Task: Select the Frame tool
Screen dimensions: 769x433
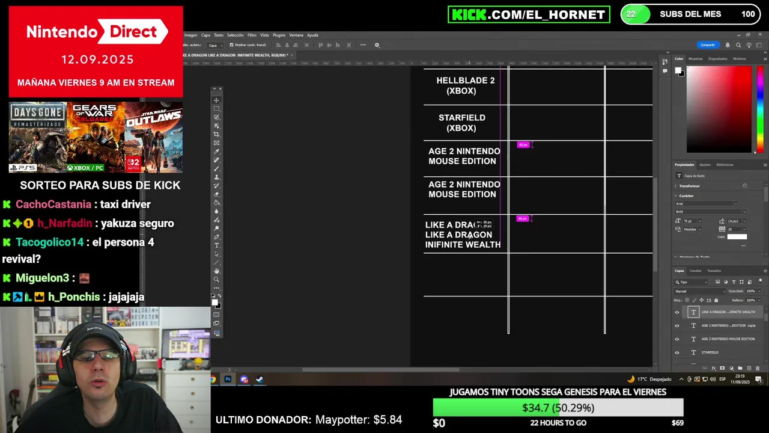Action: point(217,142)
